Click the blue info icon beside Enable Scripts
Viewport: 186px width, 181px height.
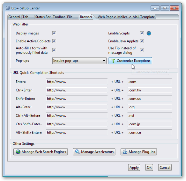[149, 33]
